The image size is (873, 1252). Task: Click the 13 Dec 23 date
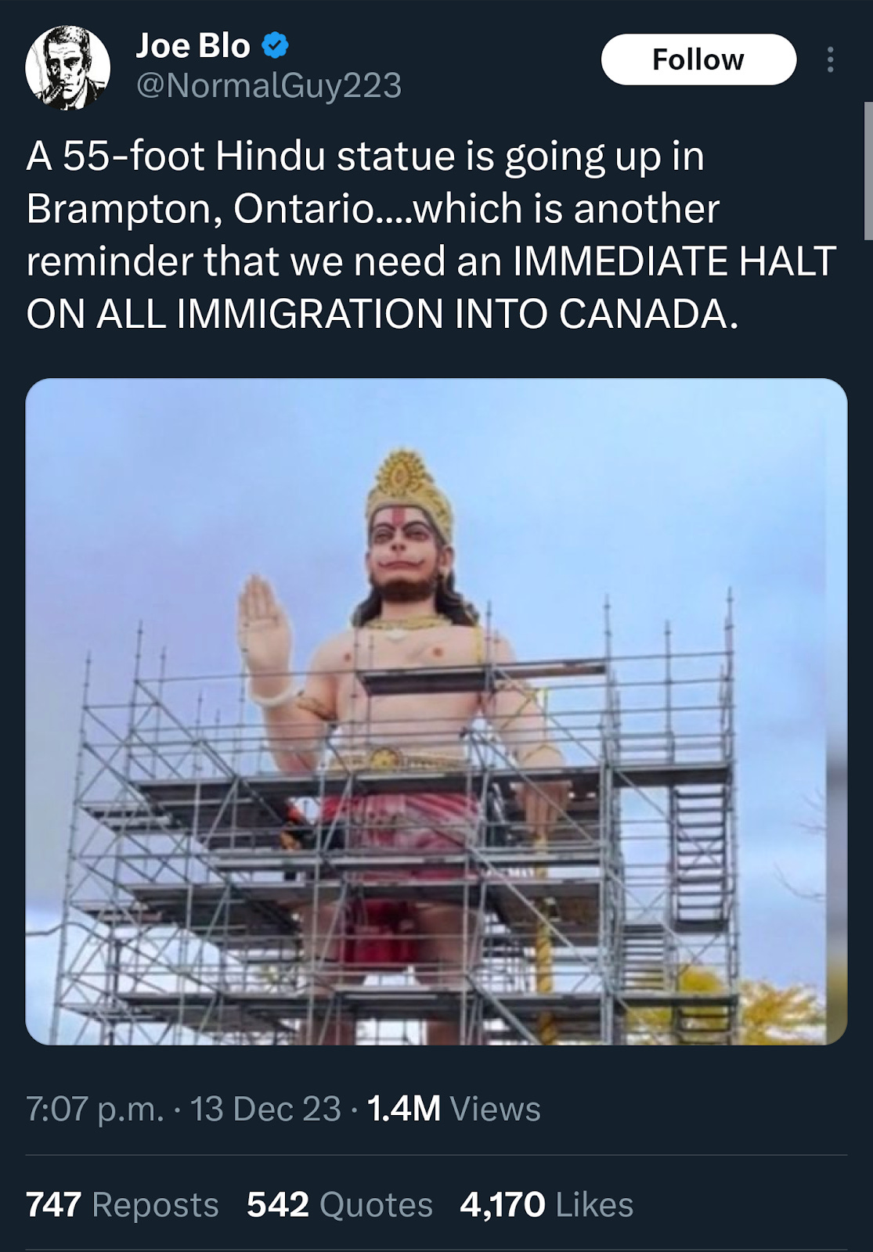pyautogui.click(x=265, y=1109)
